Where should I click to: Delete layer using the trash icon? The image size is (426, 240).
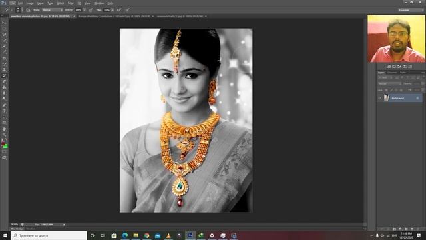pyautogui.click(x=418, y=229)
